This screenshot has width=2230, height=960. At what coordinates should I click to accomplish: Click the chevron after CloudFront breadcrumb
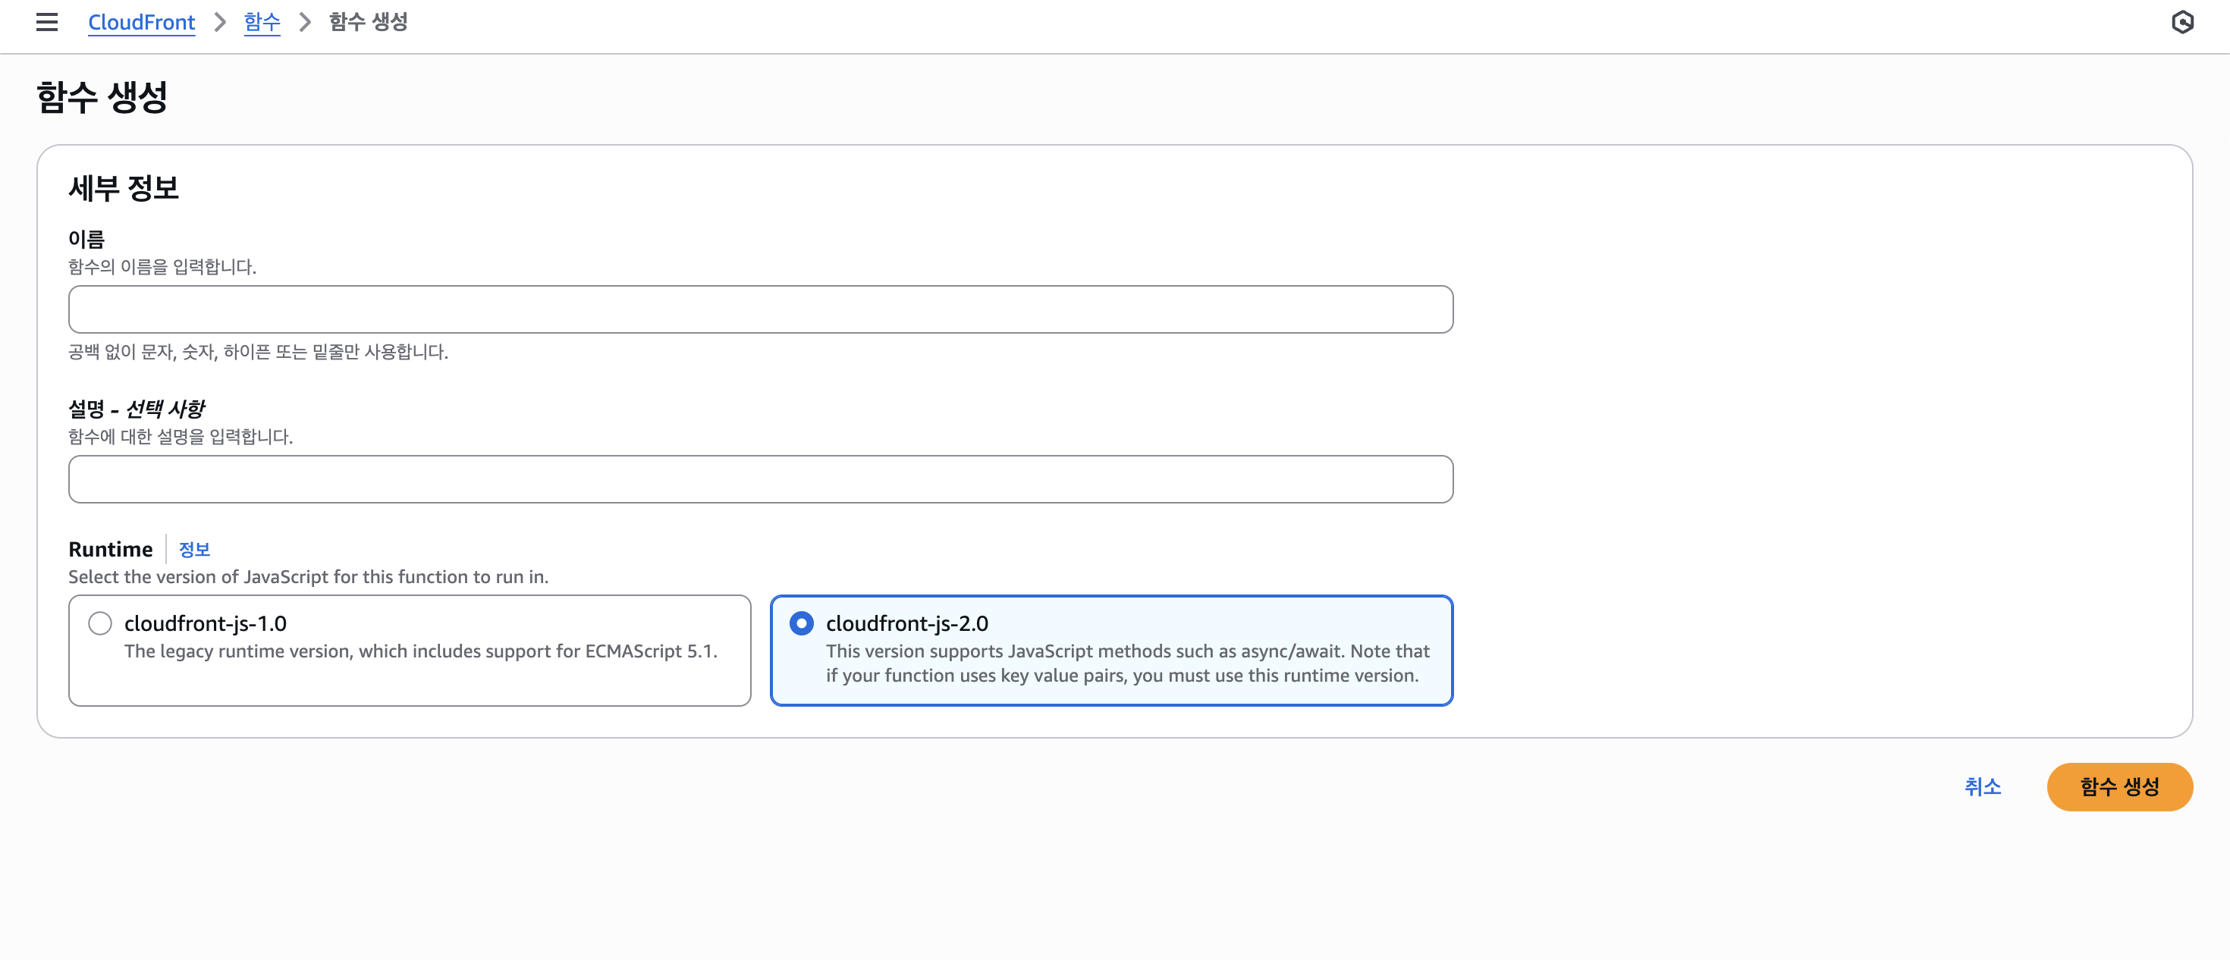[220, 23]
